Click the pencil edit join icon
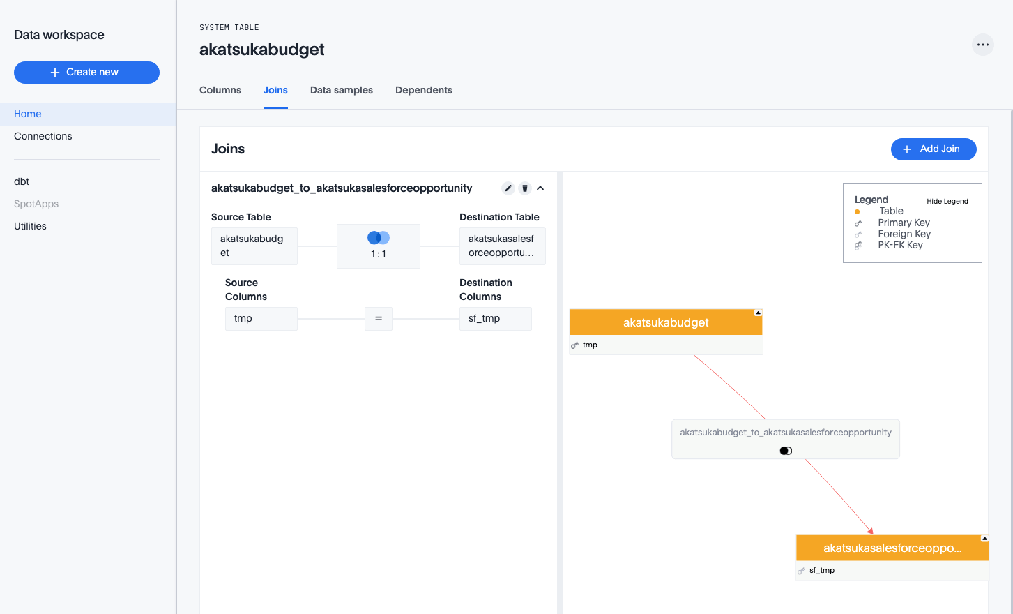 coord(508,188)
